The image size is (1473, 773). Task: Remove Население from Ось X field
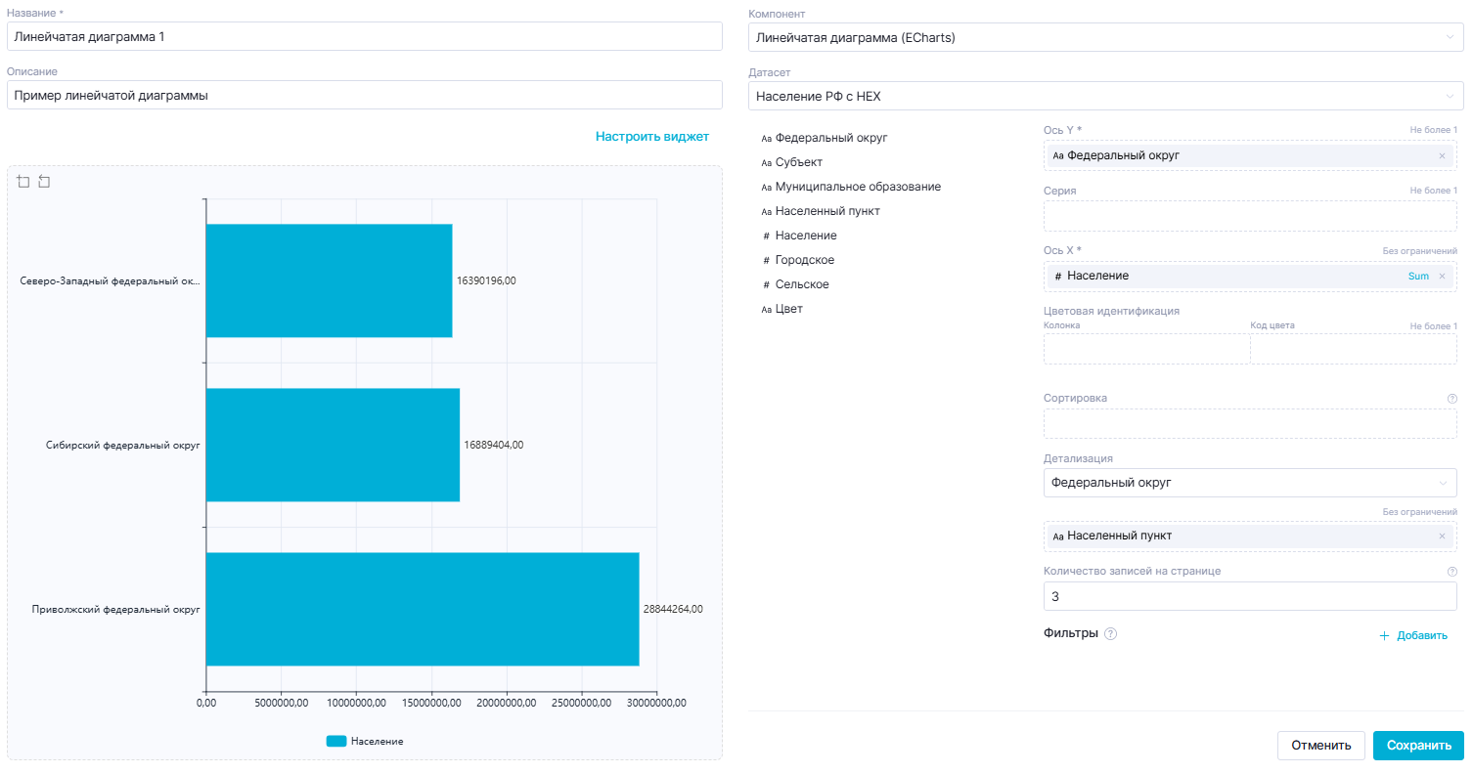pos(1441,277)
